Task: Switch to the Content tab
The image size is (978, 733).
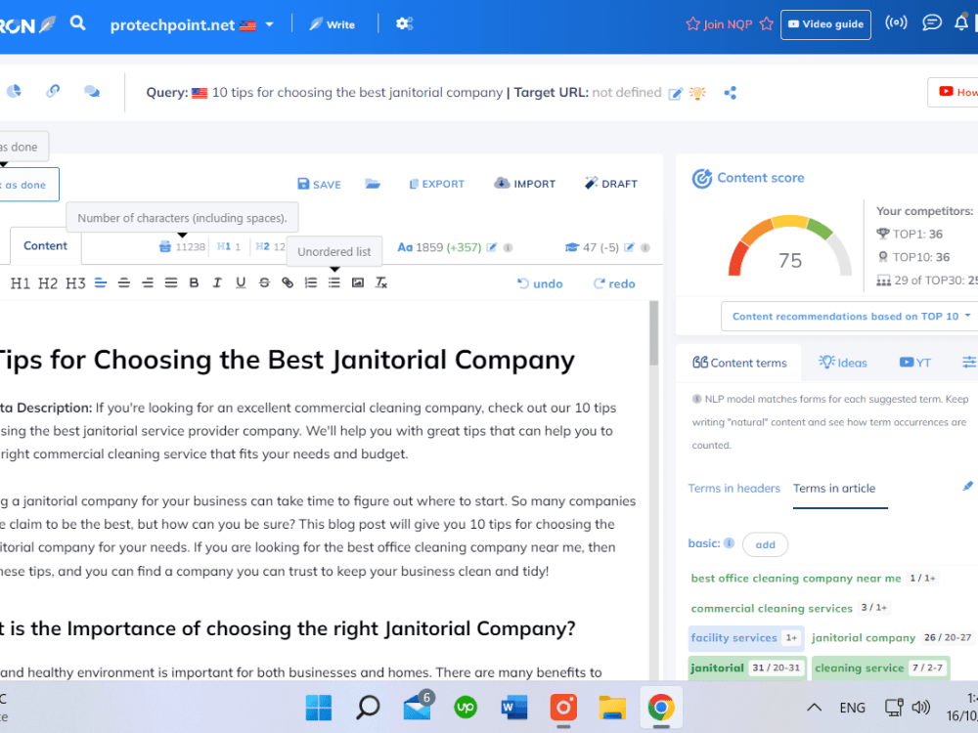Action: tap(46, 245)
